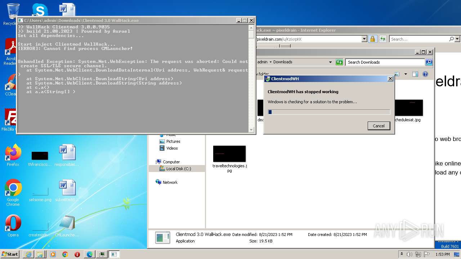Click pixeldrain URL in address bar
The image size is (461, 259).
tap(279, 39)
